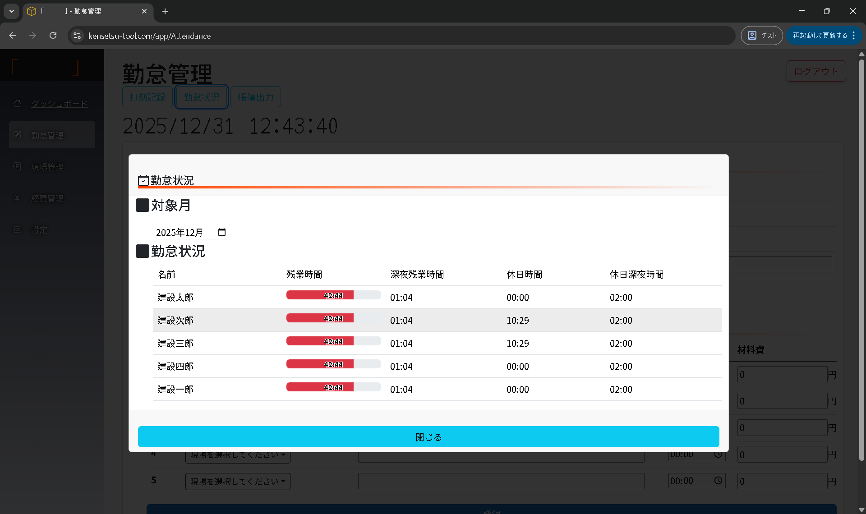The image size is (866, 514).
Task: Click 建設太郎's overtime progress bar
Action: point(333,295)
